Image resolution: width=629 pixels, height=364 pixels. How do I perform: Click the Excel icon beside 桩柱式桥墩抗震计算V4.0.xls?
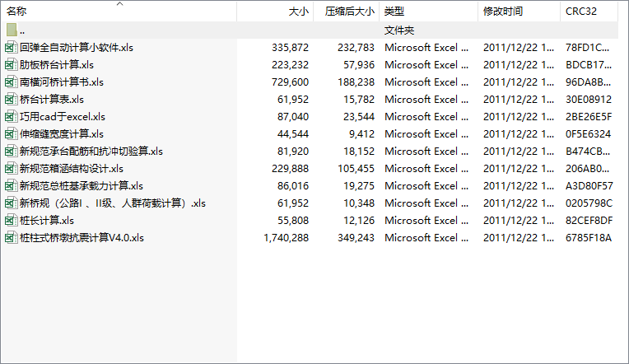coord(12,238)
